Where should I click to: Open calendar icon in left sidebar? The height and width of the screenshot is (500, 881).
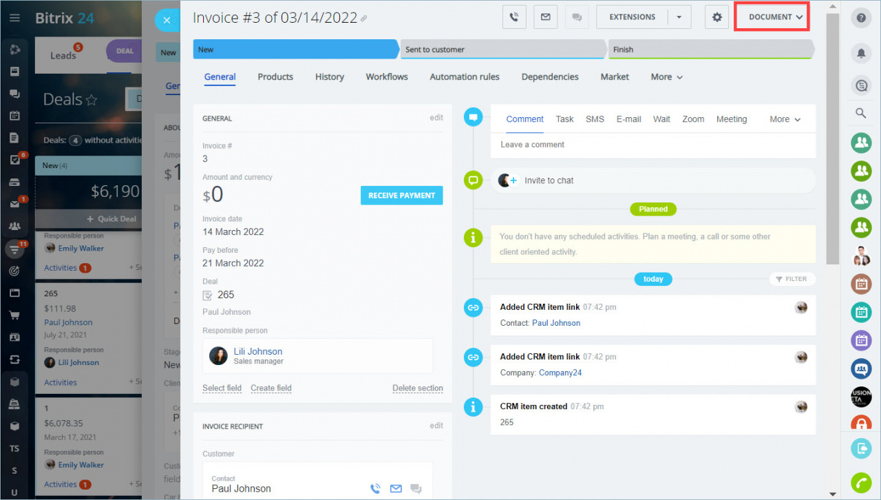coord(14,116)
